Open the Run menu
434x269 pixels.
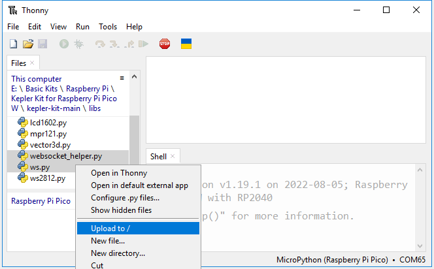tap(82, 27)
